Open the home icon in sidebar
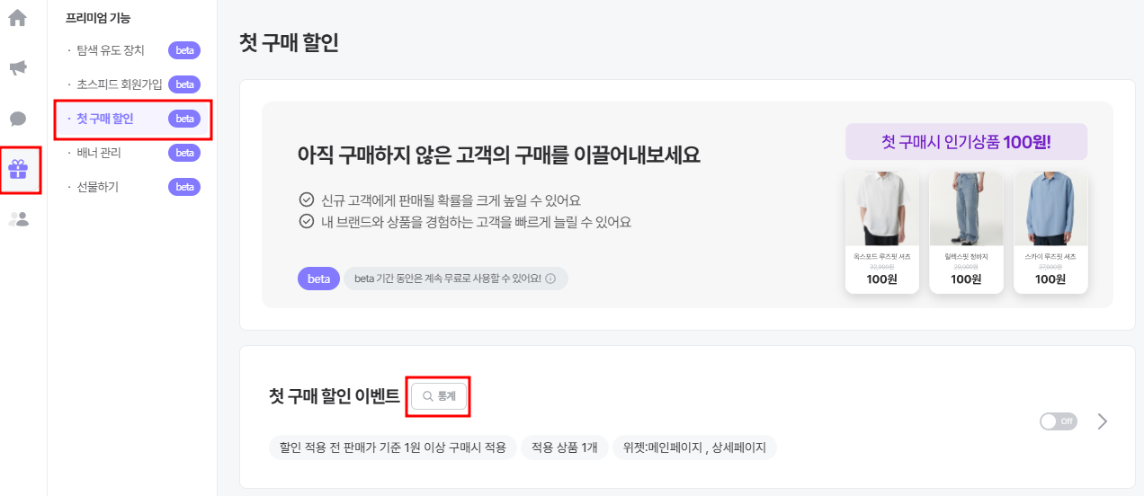This screenshot has height=496, width=1144. click(18, 17)
